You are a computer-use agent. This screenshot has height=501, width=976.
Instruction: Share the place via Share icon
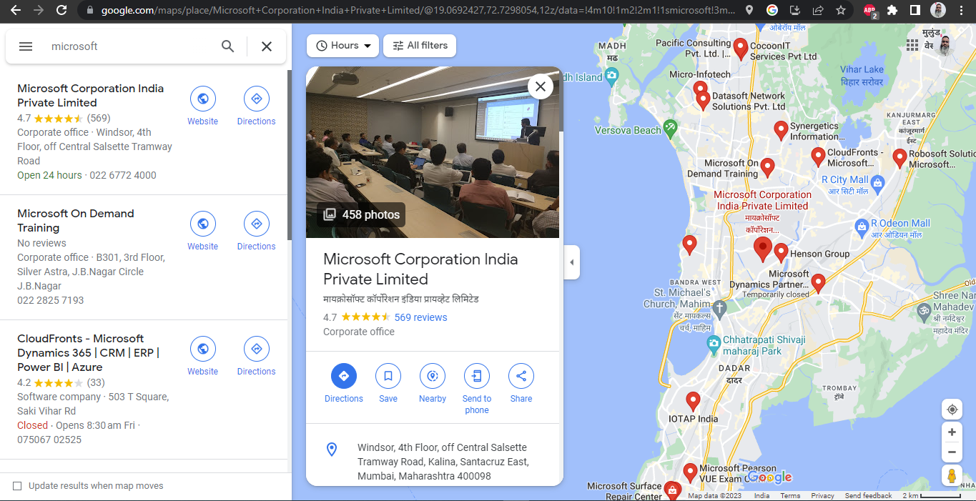point(521,376)
